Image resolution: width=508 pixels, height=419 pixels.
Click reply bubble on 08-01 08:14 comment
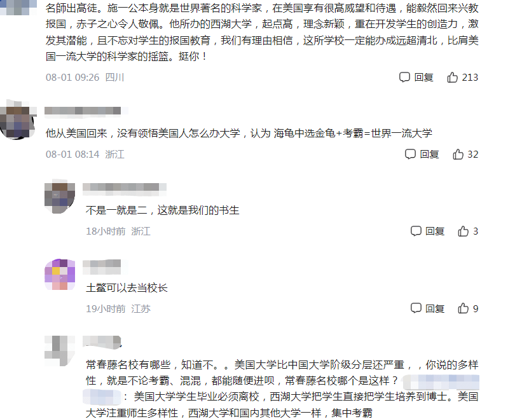click(x=410, y=154)
